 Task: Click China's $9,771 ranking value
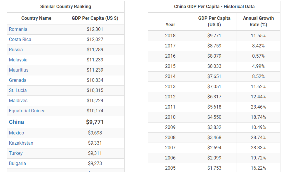(x=95, y=122)
